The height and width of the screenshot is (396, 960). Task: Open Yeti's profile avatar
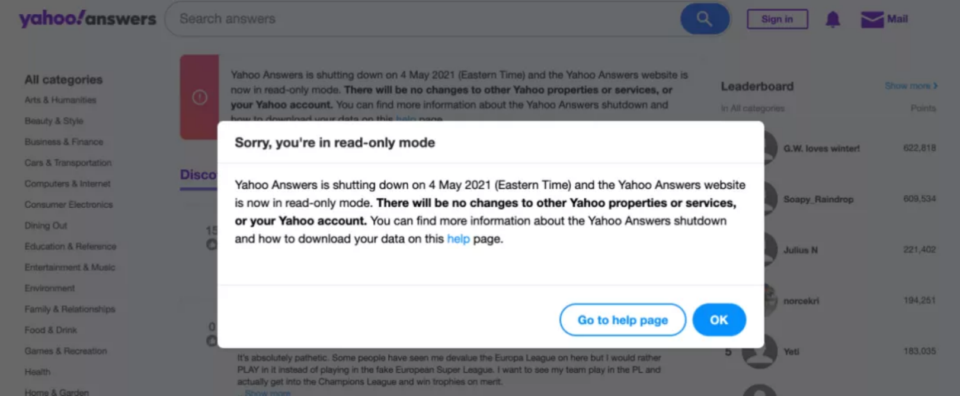[760, 352]
